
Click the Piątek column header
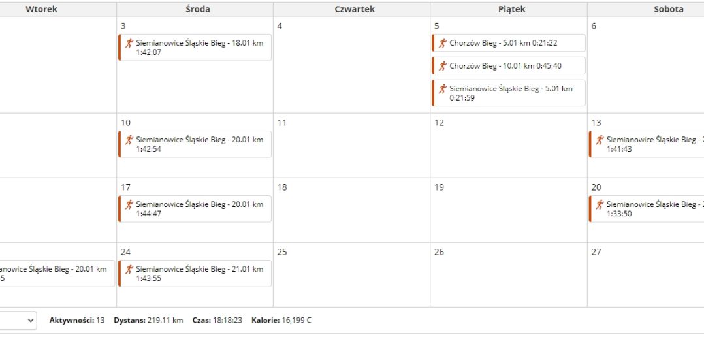click(508, 9)
